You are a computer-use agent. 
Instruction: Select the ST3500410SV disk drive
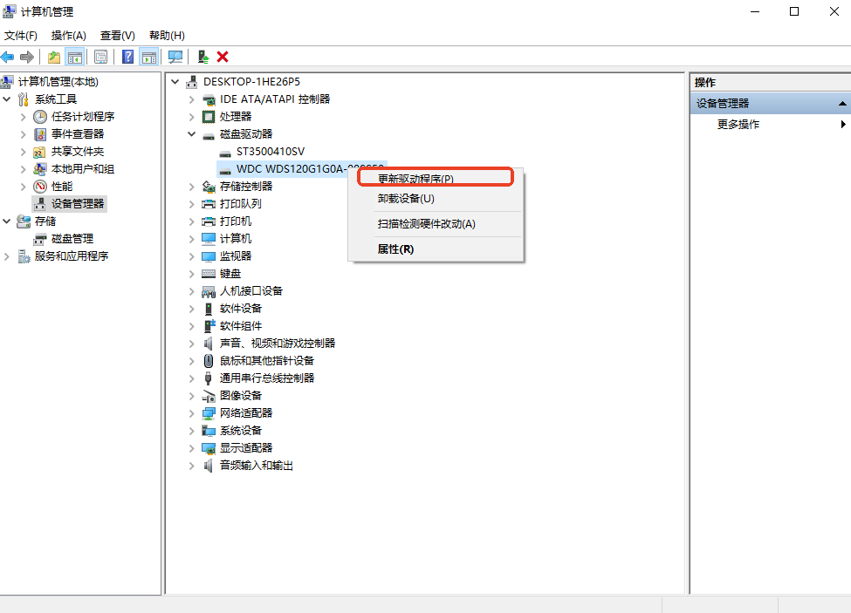[x=270, y=152]
